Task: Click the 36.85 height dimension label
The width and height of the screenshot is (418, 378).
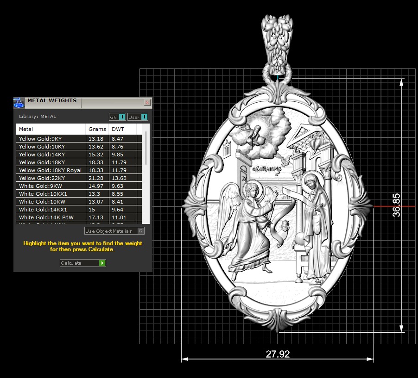Action: tap(396, 205)
